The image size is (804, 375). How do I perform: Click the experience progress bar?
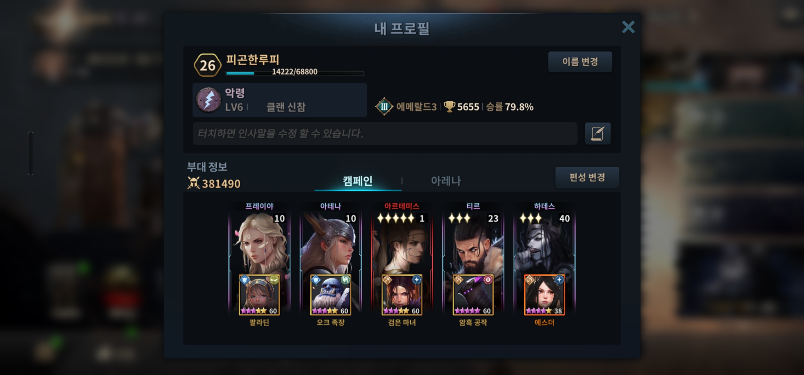click(x=295, y=73)
